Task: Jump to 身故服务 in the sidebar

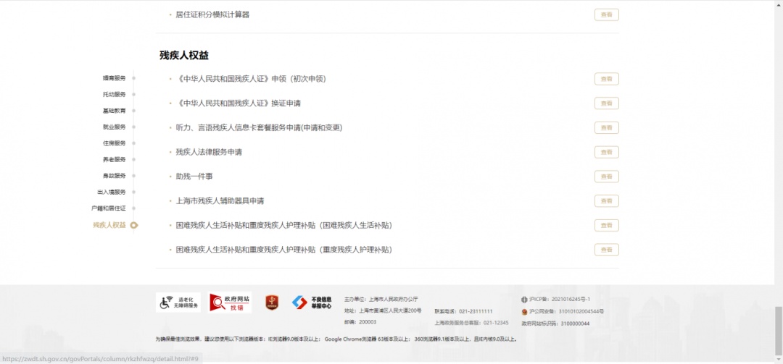Action: click(x=115, y=176)
